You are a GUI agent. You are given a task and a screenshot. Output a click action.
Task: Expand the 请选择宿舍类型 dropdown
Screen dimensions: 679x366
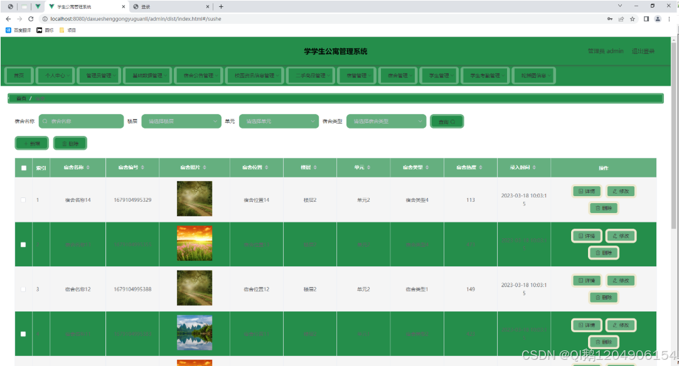click(x=386, y=121)
